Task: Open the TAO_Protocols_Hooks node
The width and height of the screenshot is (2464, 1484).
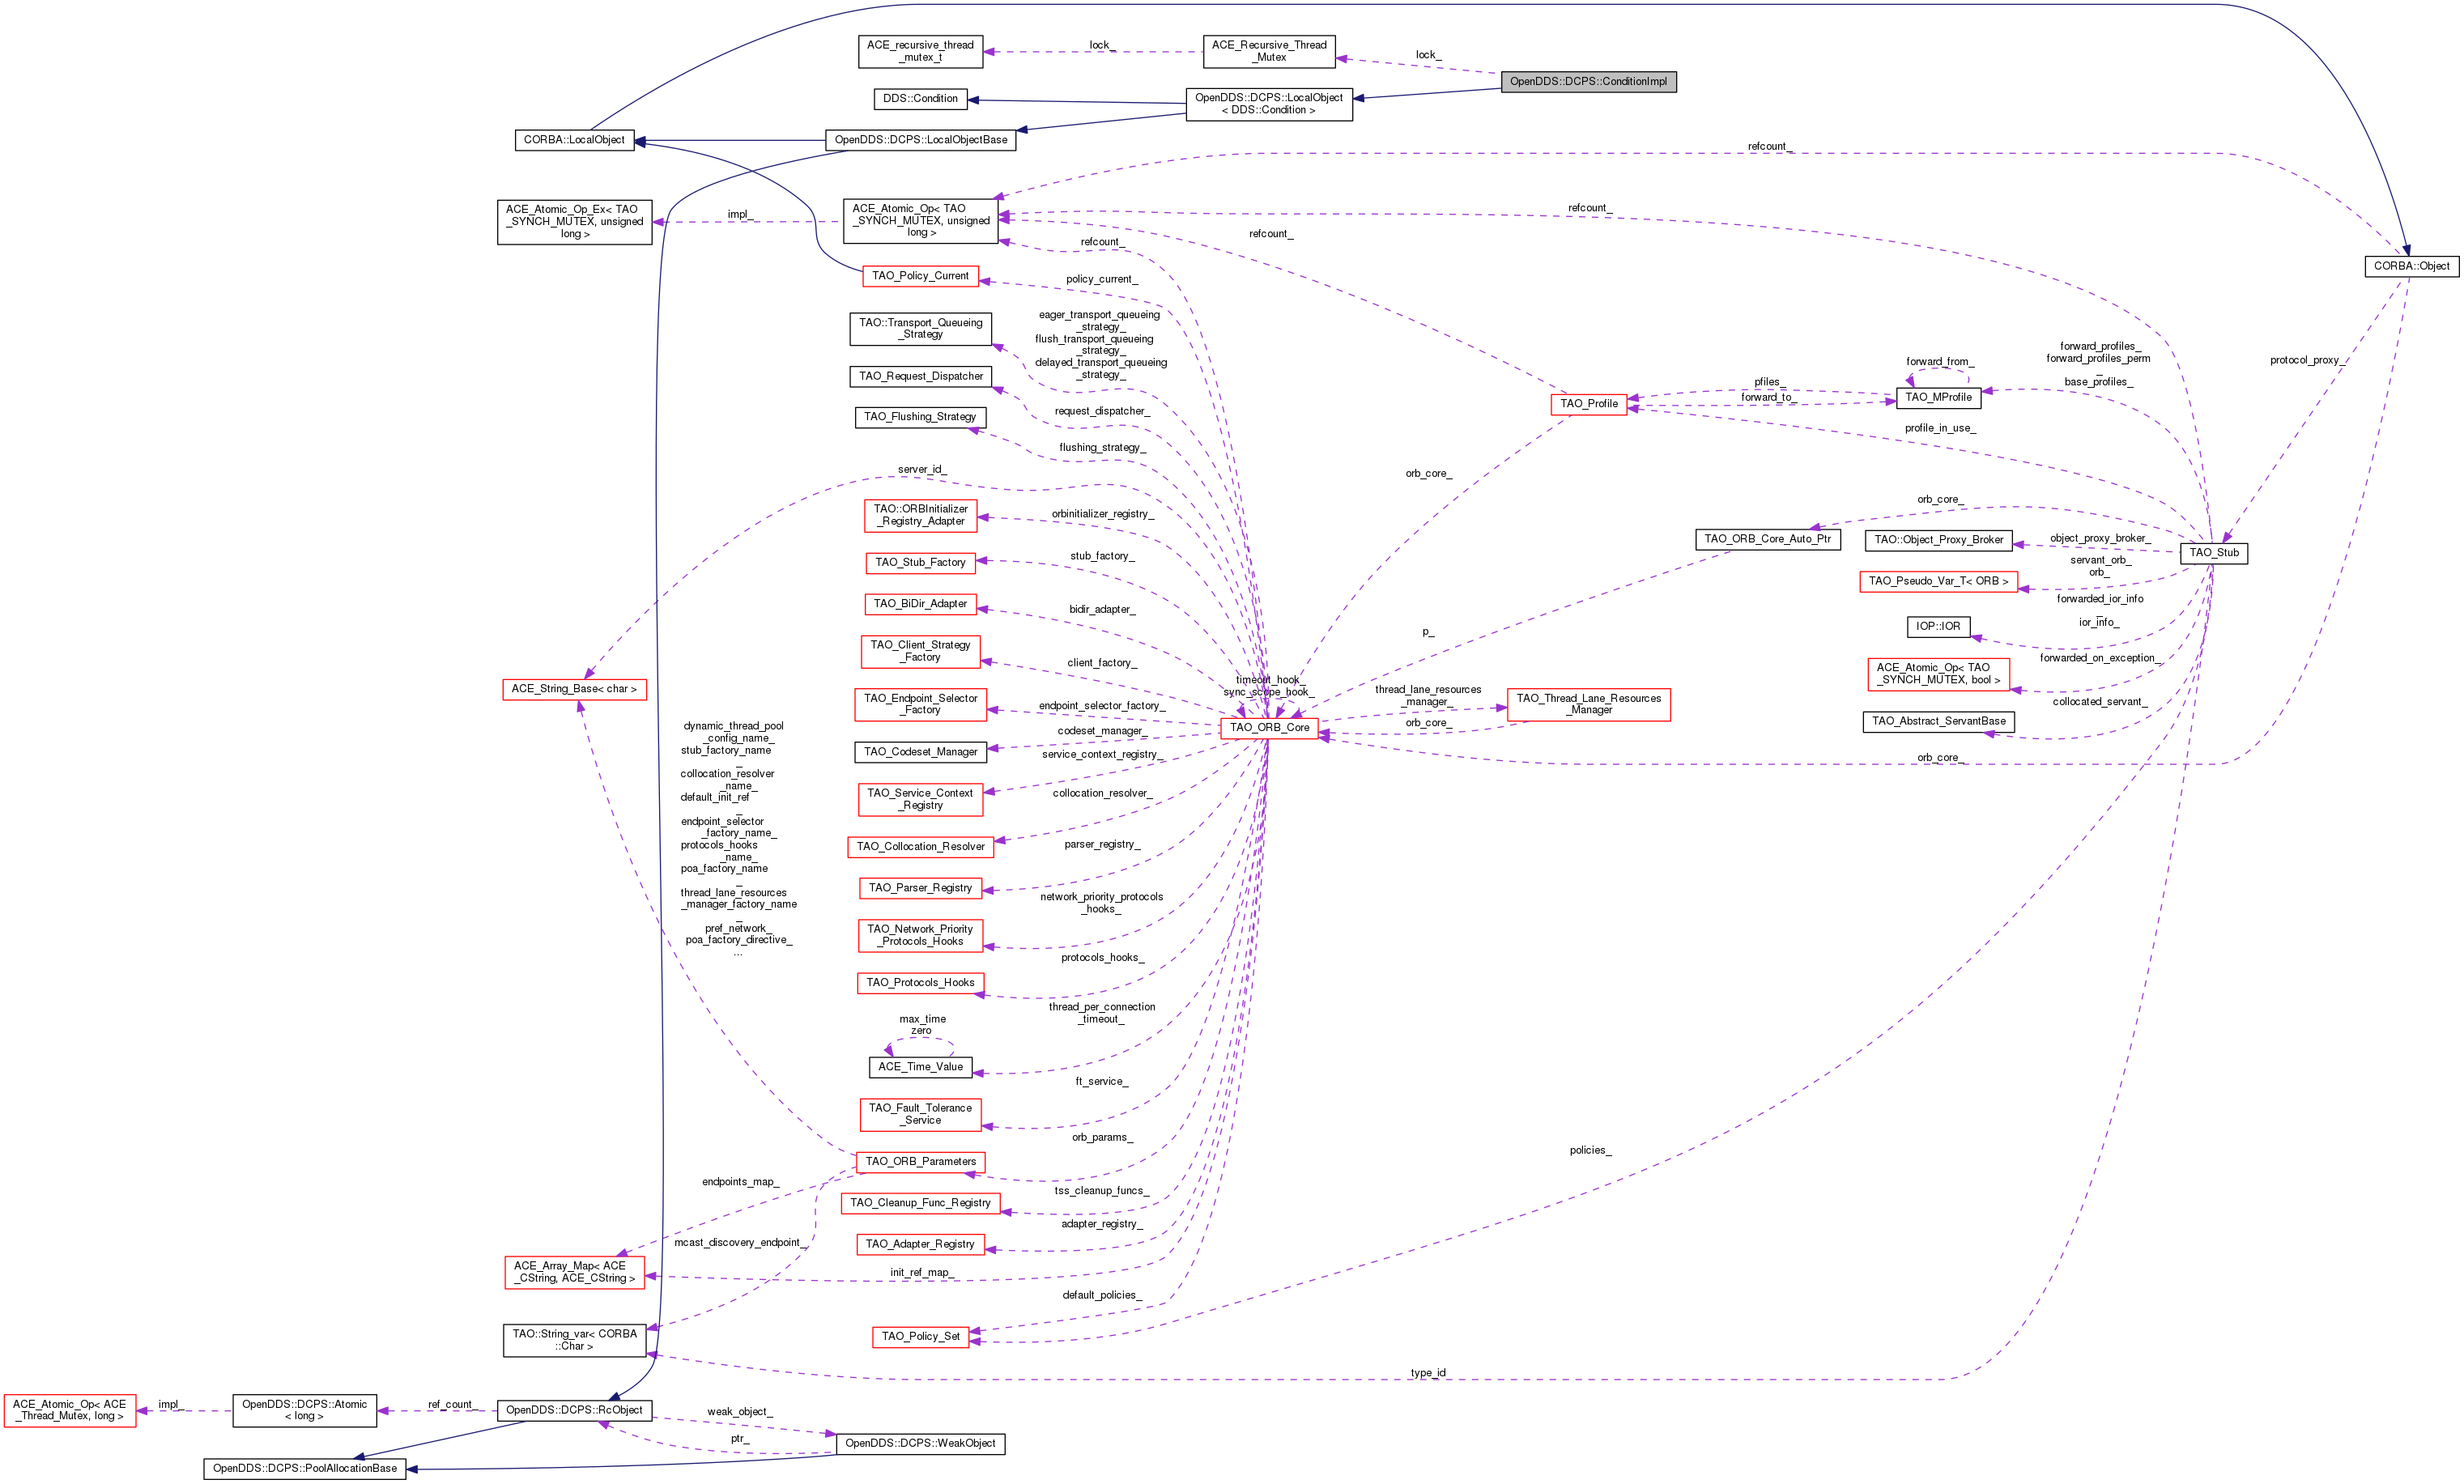Action: (x=920, y=983)
